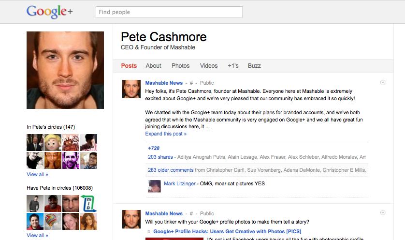
Task: Open orange-tinted woman avatar in Pete's circles
Action: [53, 160]
